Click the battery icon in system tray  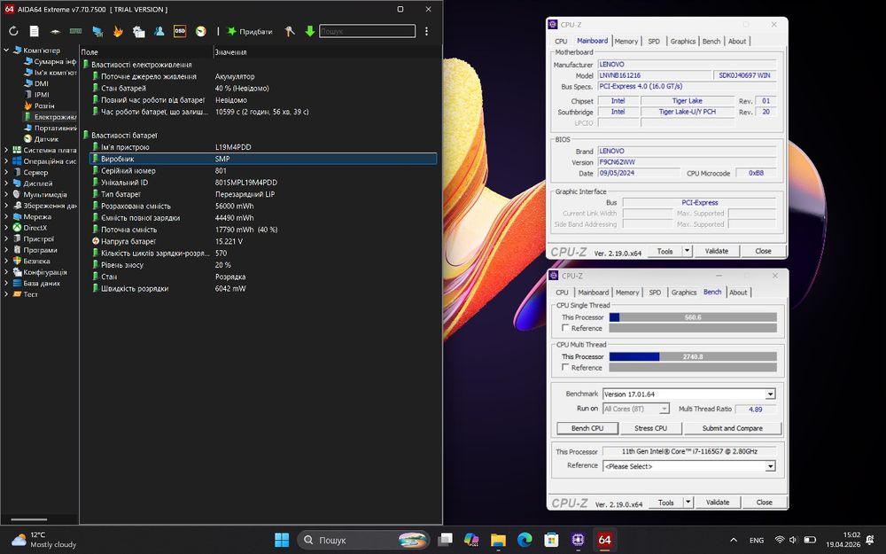click(810, 540)
